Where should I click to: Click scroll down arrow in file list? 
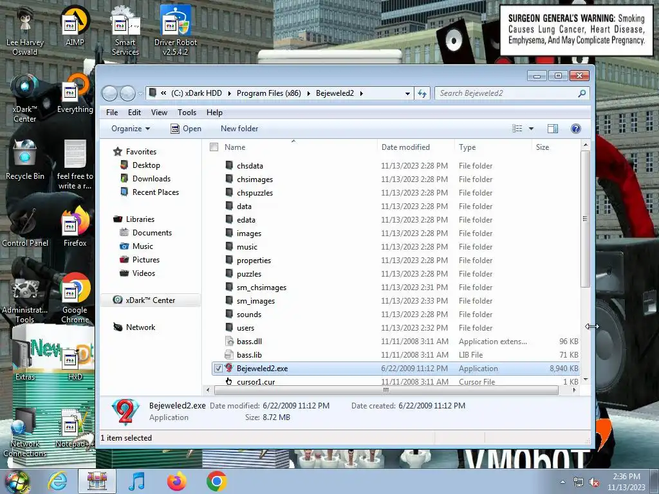pos(586,380)
